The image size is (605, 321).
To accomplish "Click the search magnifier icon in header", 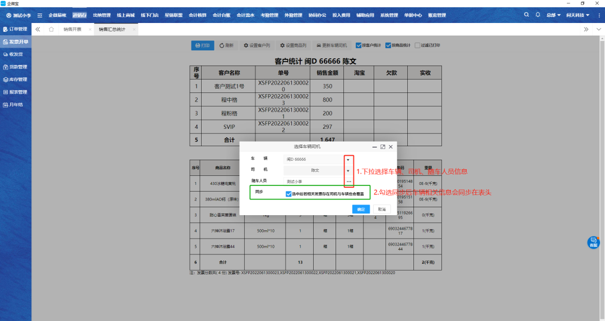I will pyautogui.click(x=526, y=15).
